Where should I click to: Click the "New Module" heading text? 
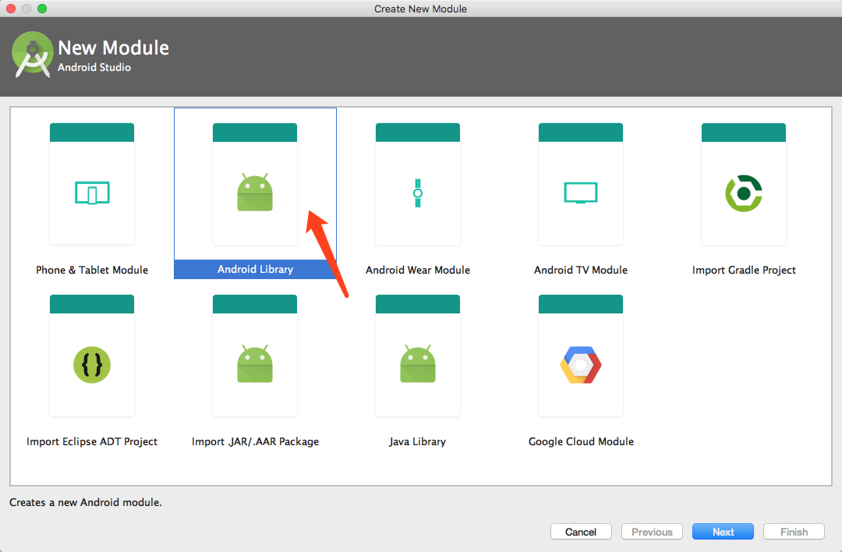click(x=113, y=48)
